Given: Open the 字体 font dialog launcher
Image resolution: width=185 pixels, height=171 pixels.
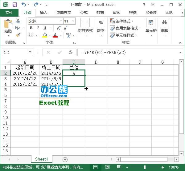Looking at the screenshot, I should [x=74, y=43].
